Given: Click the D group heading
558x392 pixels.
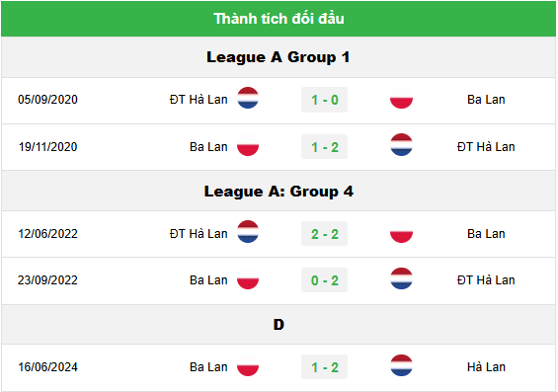Looking at the screenshot, I should pyautogui.click(x=279, y=325).
